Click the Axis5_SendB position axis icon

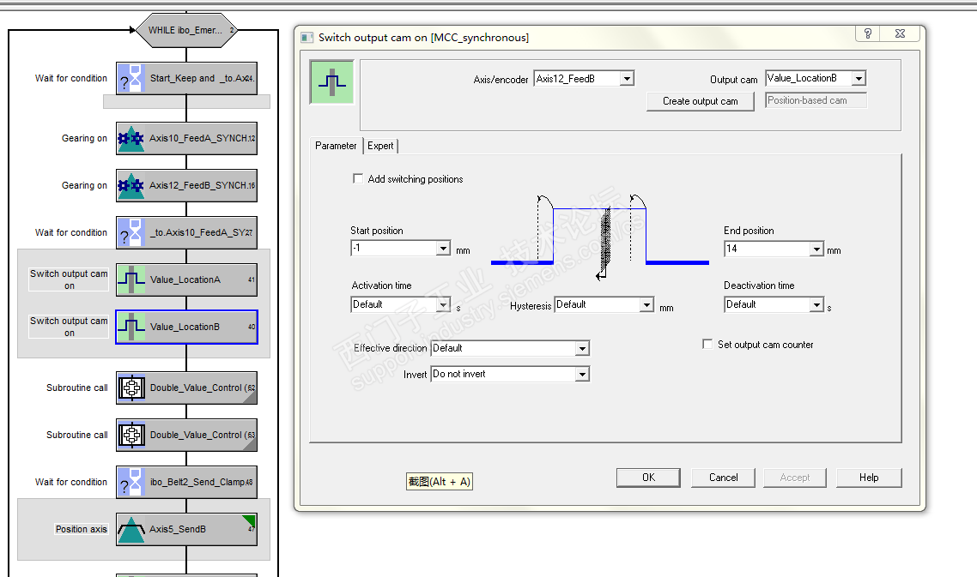(x=130, y=529)
